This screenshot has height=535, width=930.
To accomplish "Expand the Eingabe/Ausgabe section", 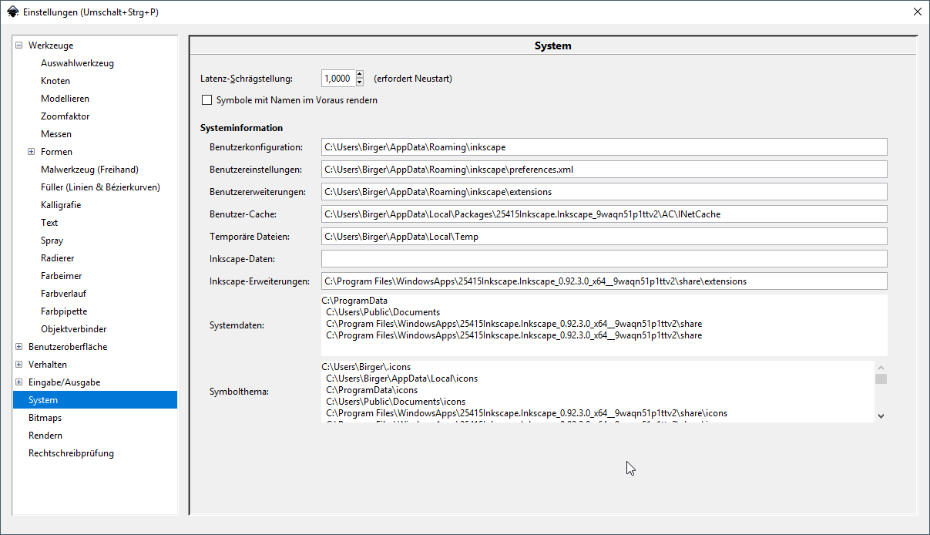I will pyautogui.click(x=19, y=382).
